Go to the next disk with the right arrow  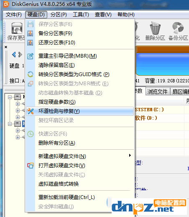(x=20, y=54)
